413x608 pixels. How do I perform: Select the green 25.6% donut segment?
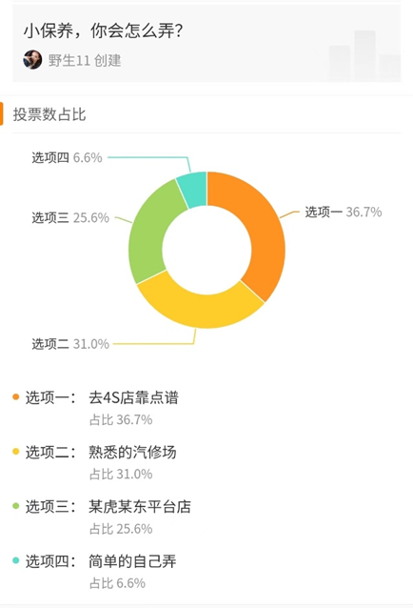[149, 233]
